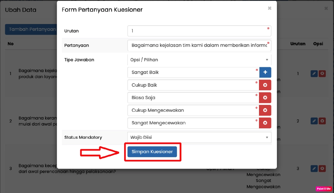
Task: Close the Form Pertanyaan Kuesioner dialog
Action: [269, 8]
